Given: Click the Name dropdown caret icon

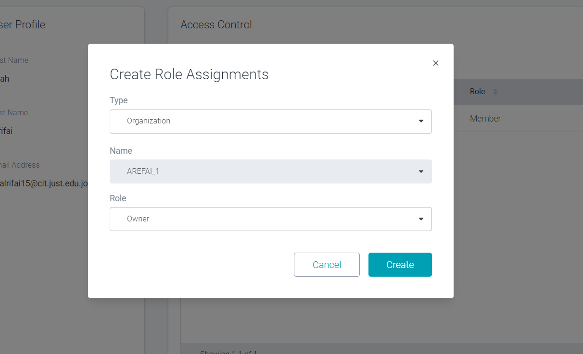Looking at the screenshot, I should (421, 171).
